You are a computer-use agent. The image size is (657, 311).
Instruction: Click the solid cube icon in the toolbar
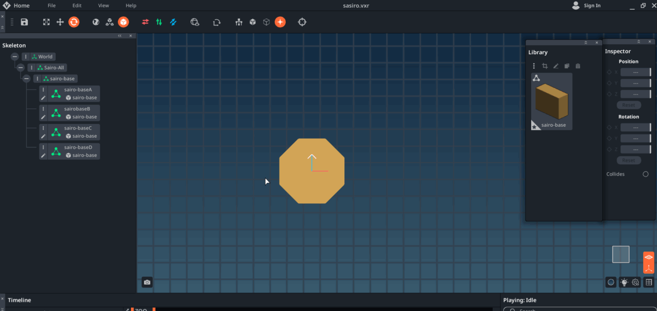coord(252,22)
